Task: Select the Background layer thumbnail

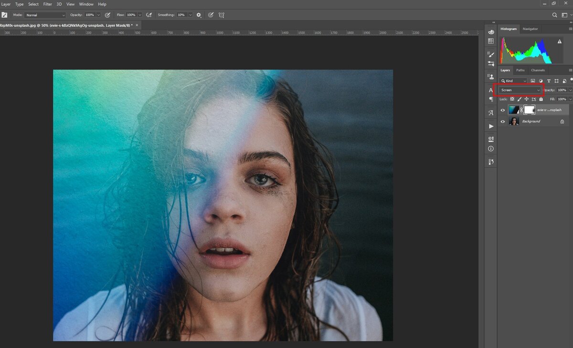Action: pyautogui.click(x=514, y=122)
